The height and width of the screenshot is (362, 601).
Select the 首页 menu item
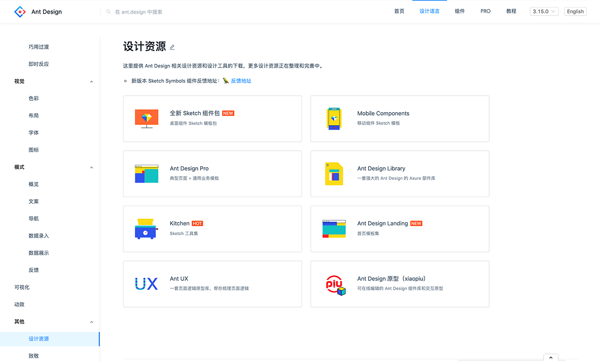click(399, 11)
